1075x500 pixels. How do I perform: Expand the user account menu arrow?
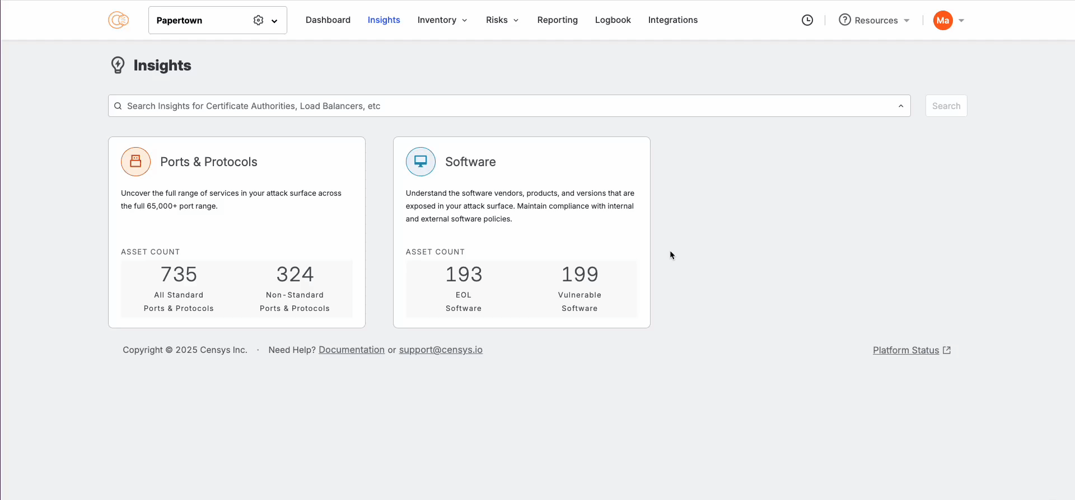click(961, 21)
